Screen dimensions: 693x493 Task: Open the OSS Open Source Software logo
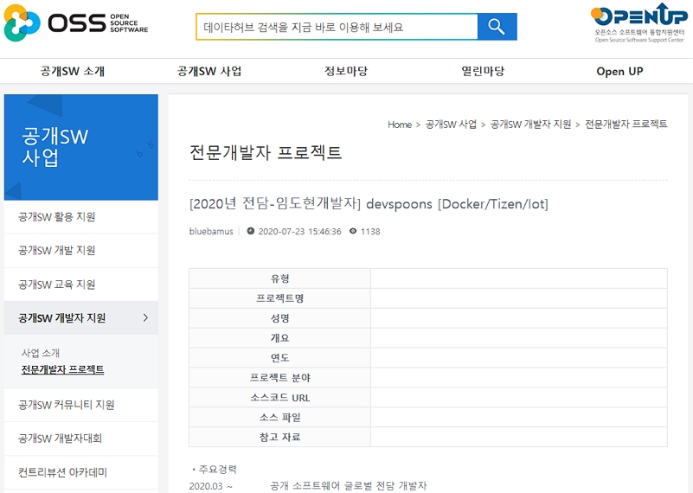[76, 23]
